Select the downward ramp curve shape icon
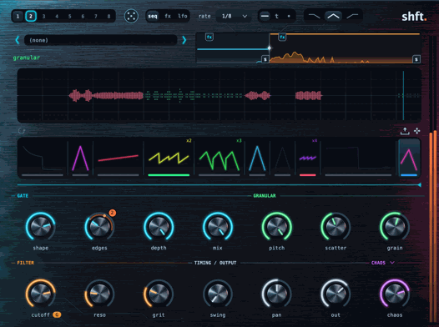Viewport: 439px width, 327px height. tap(314, 16)
